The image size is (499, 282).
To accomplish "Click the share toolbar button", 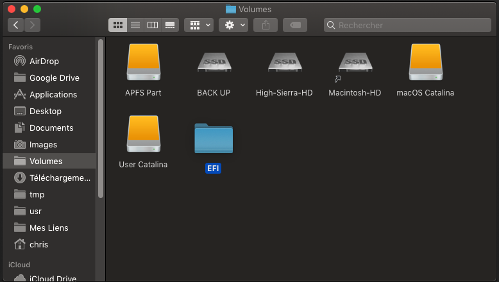I will click(x=266, y=25).
